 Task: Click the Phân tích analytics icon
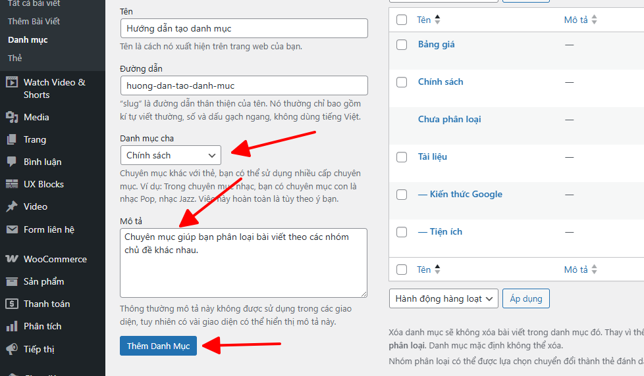11,326
